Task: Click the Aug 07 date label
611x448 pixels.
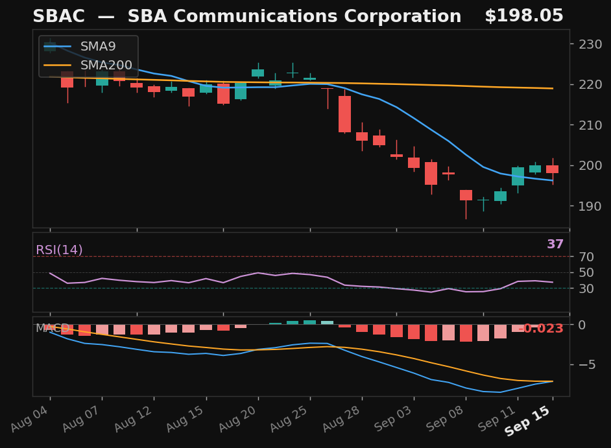Action: click(82, 418)
